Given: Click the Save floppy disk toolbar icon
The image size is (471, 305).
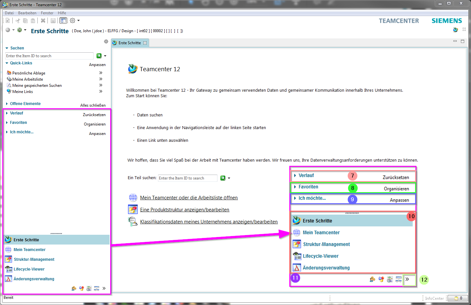Looking at the screenshot, I should 53,20.
